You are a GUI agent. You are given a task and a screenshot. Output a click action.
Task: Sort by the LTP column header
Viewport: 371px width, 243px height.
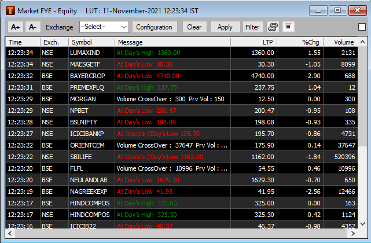pos(254,42)
